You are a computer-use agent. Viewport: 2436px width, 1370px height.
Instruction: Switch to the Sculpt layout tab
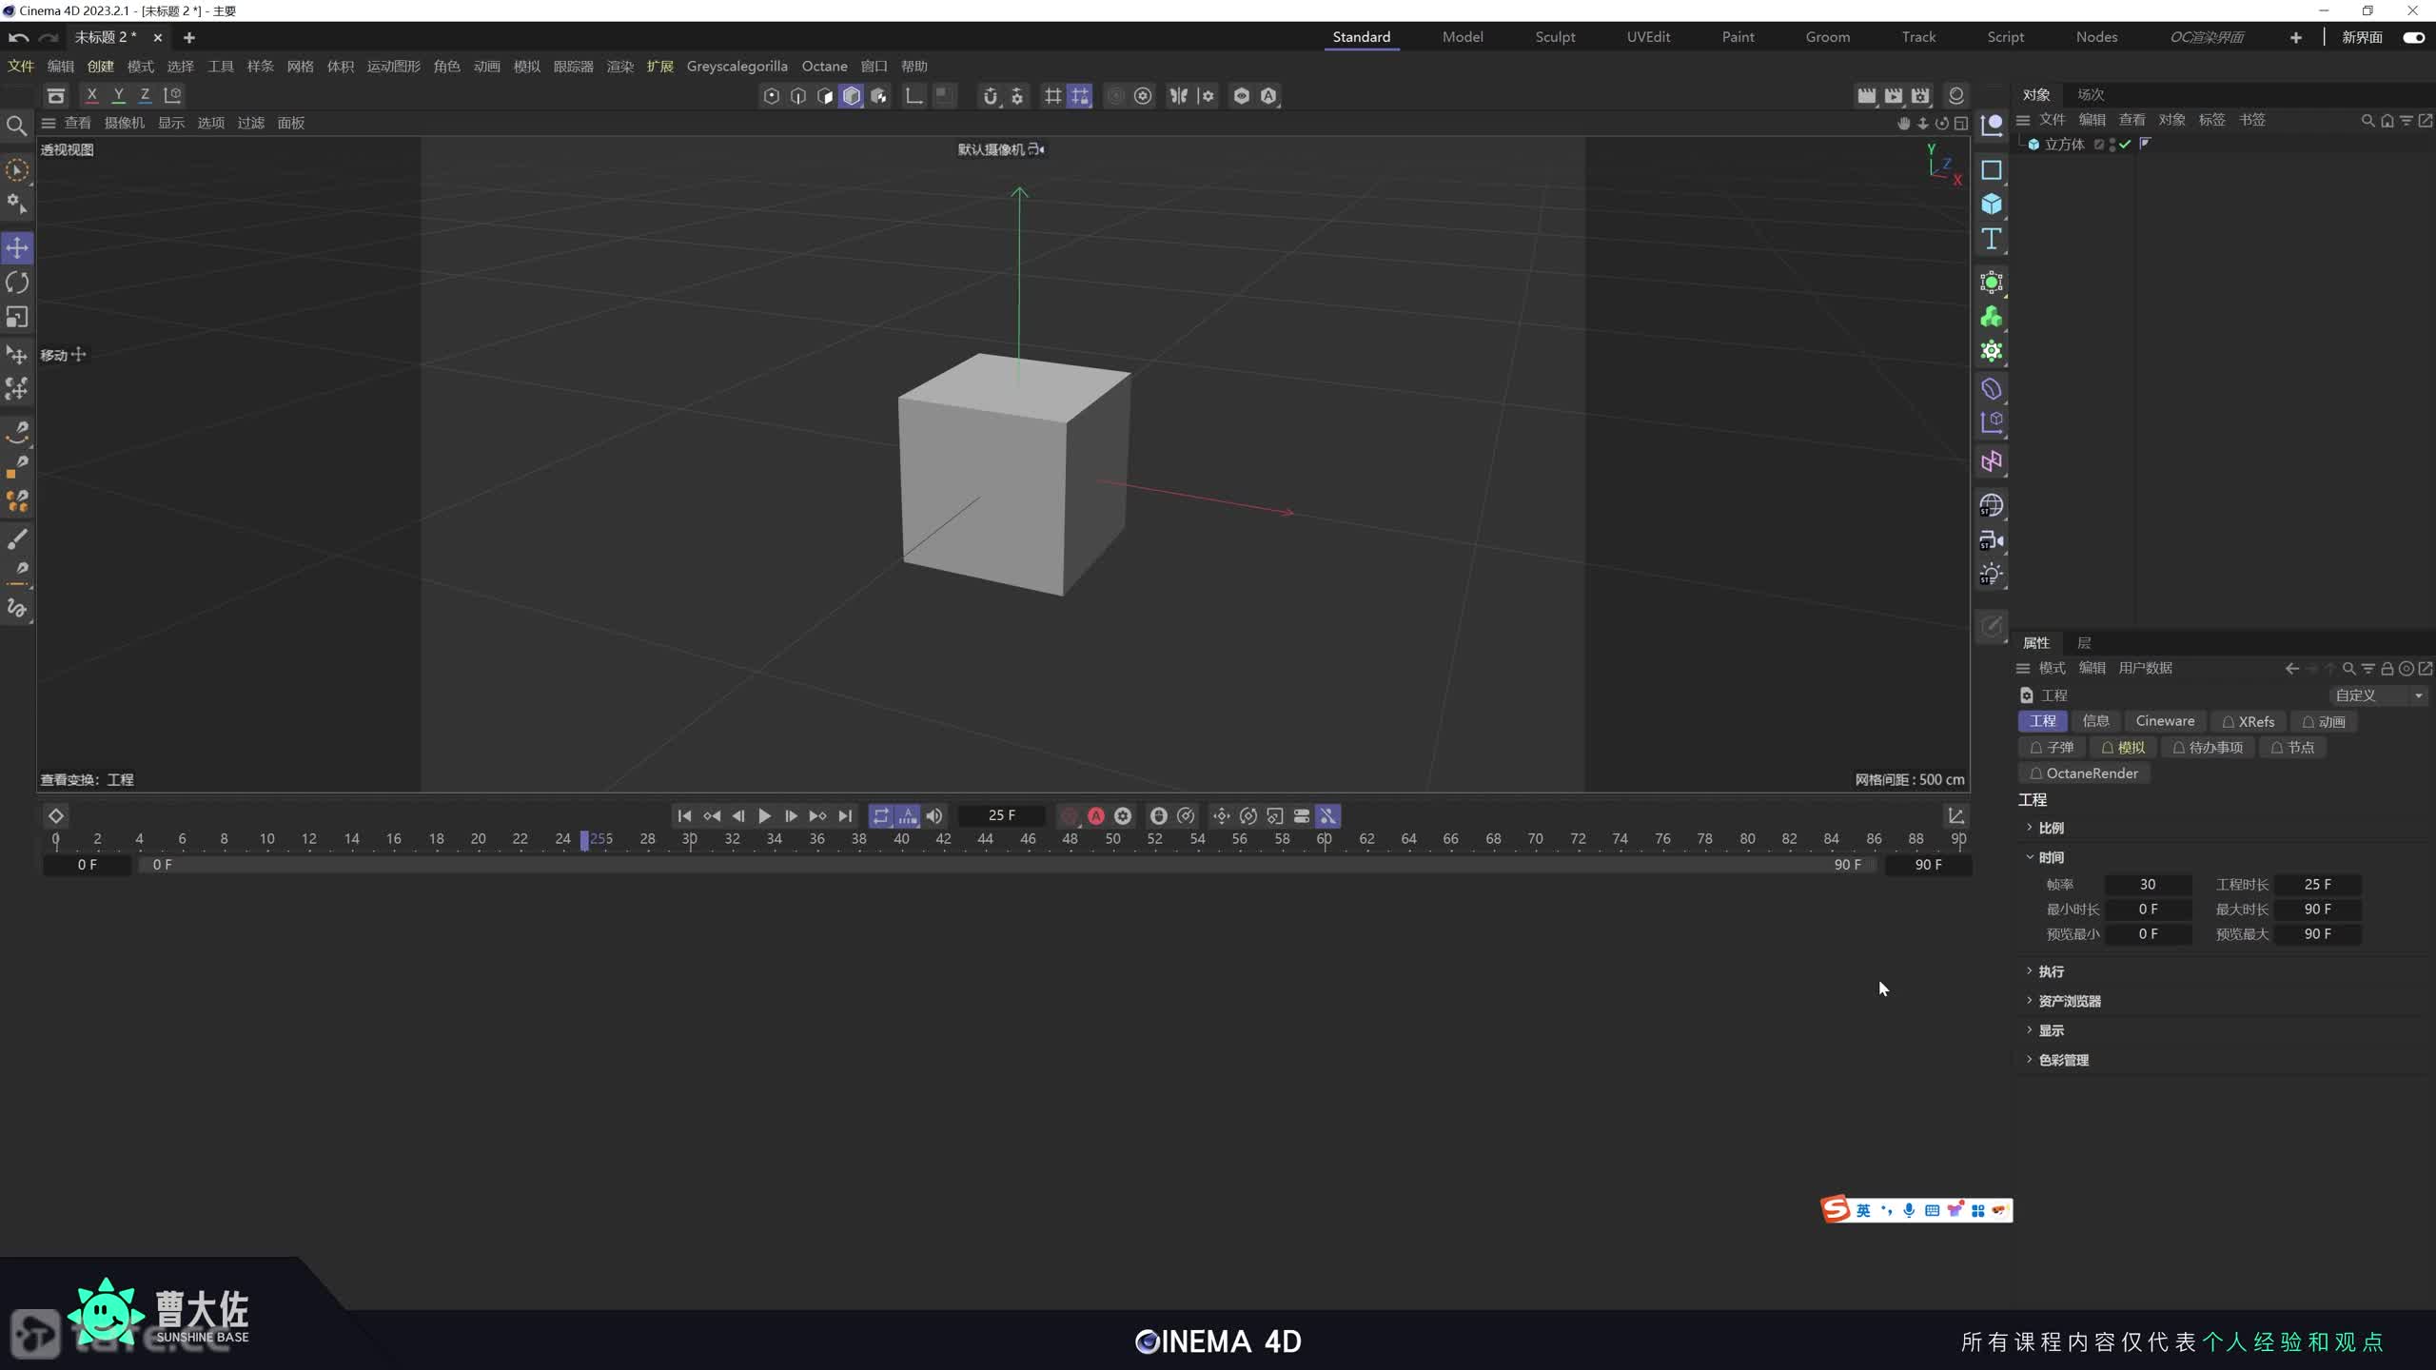[1555, 37]
